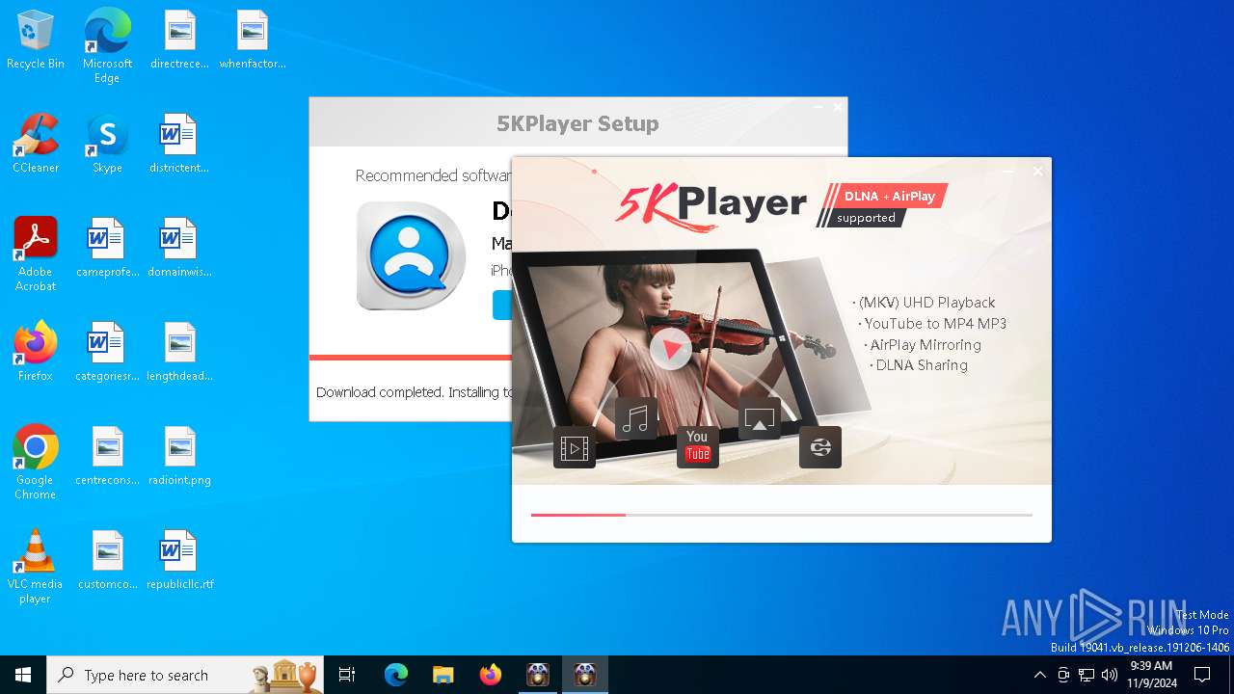
Task: Select the Microsoft Edge desktop shortcut
Action: [107, 46]
